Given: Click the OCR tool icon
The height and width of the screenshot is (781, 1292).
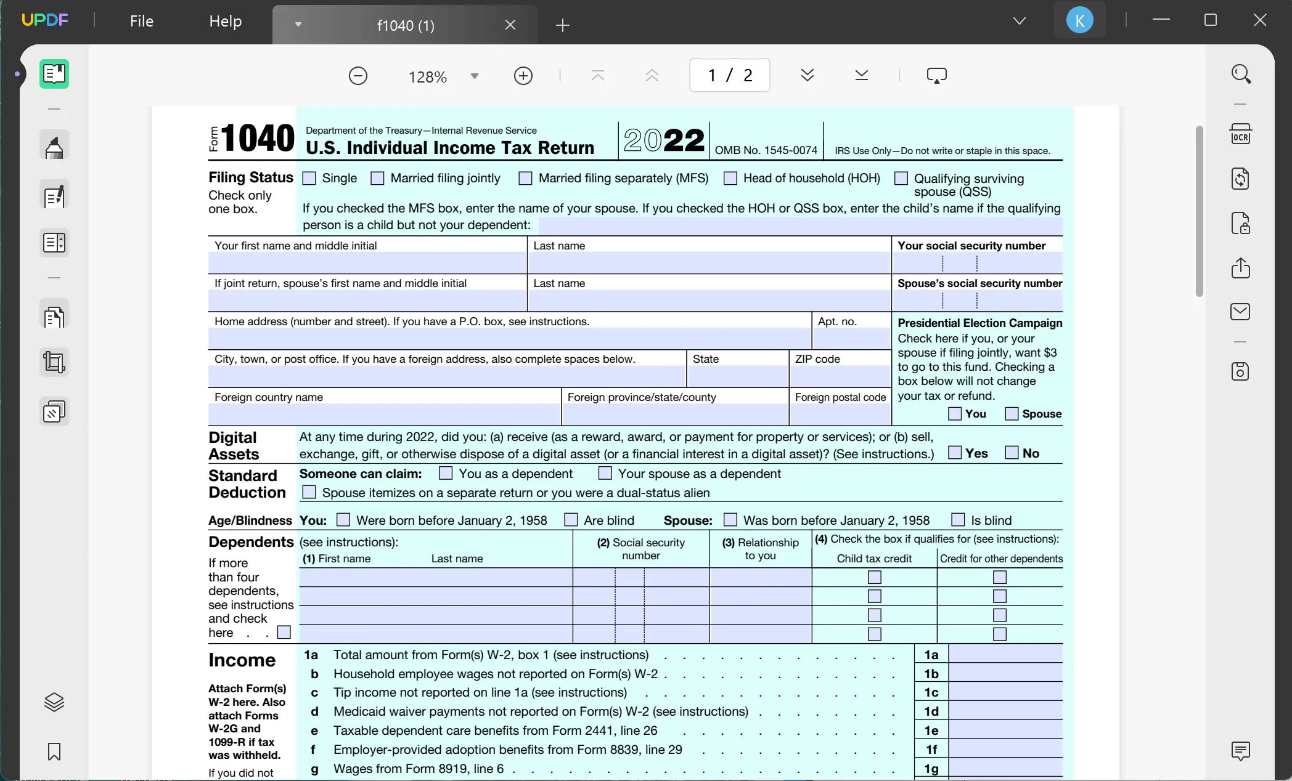Looking at the screenshot, I should click(x=1240, y=136).
